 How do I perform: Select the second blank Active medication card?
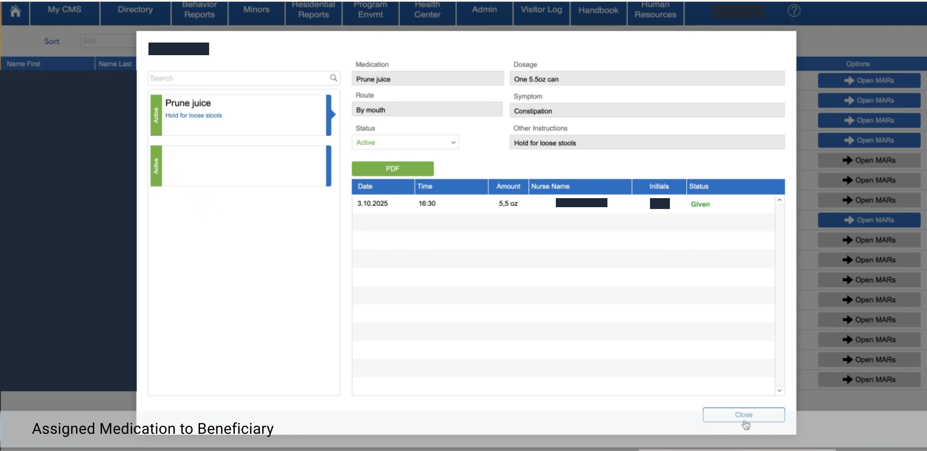(x=241, y=166)
